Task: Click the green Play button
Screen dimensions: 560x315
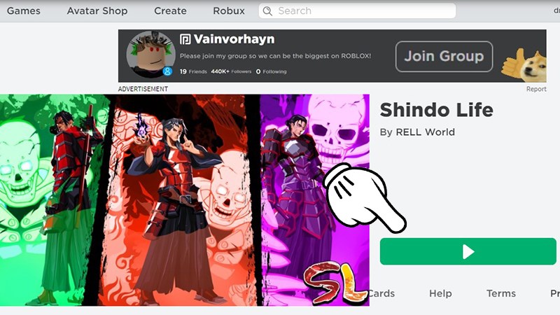Action: coord(468,251)
